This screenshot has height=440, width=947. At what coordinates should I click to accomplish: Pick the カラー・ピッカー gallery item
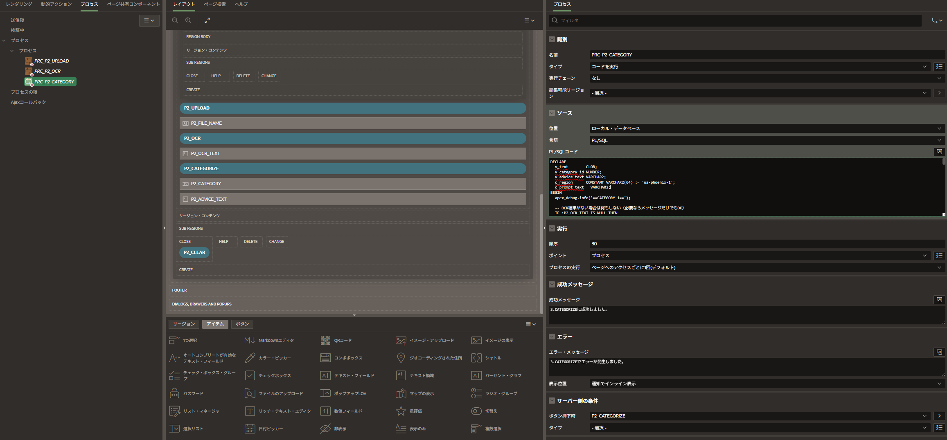tap(268, 358)
